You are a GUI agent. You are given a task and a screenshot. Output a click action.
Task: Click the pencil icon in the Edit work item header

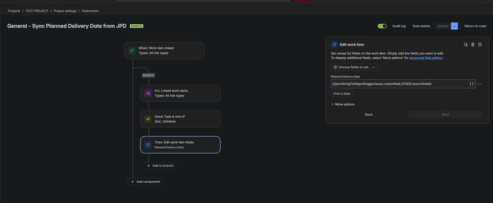click(x=335, y=44)
